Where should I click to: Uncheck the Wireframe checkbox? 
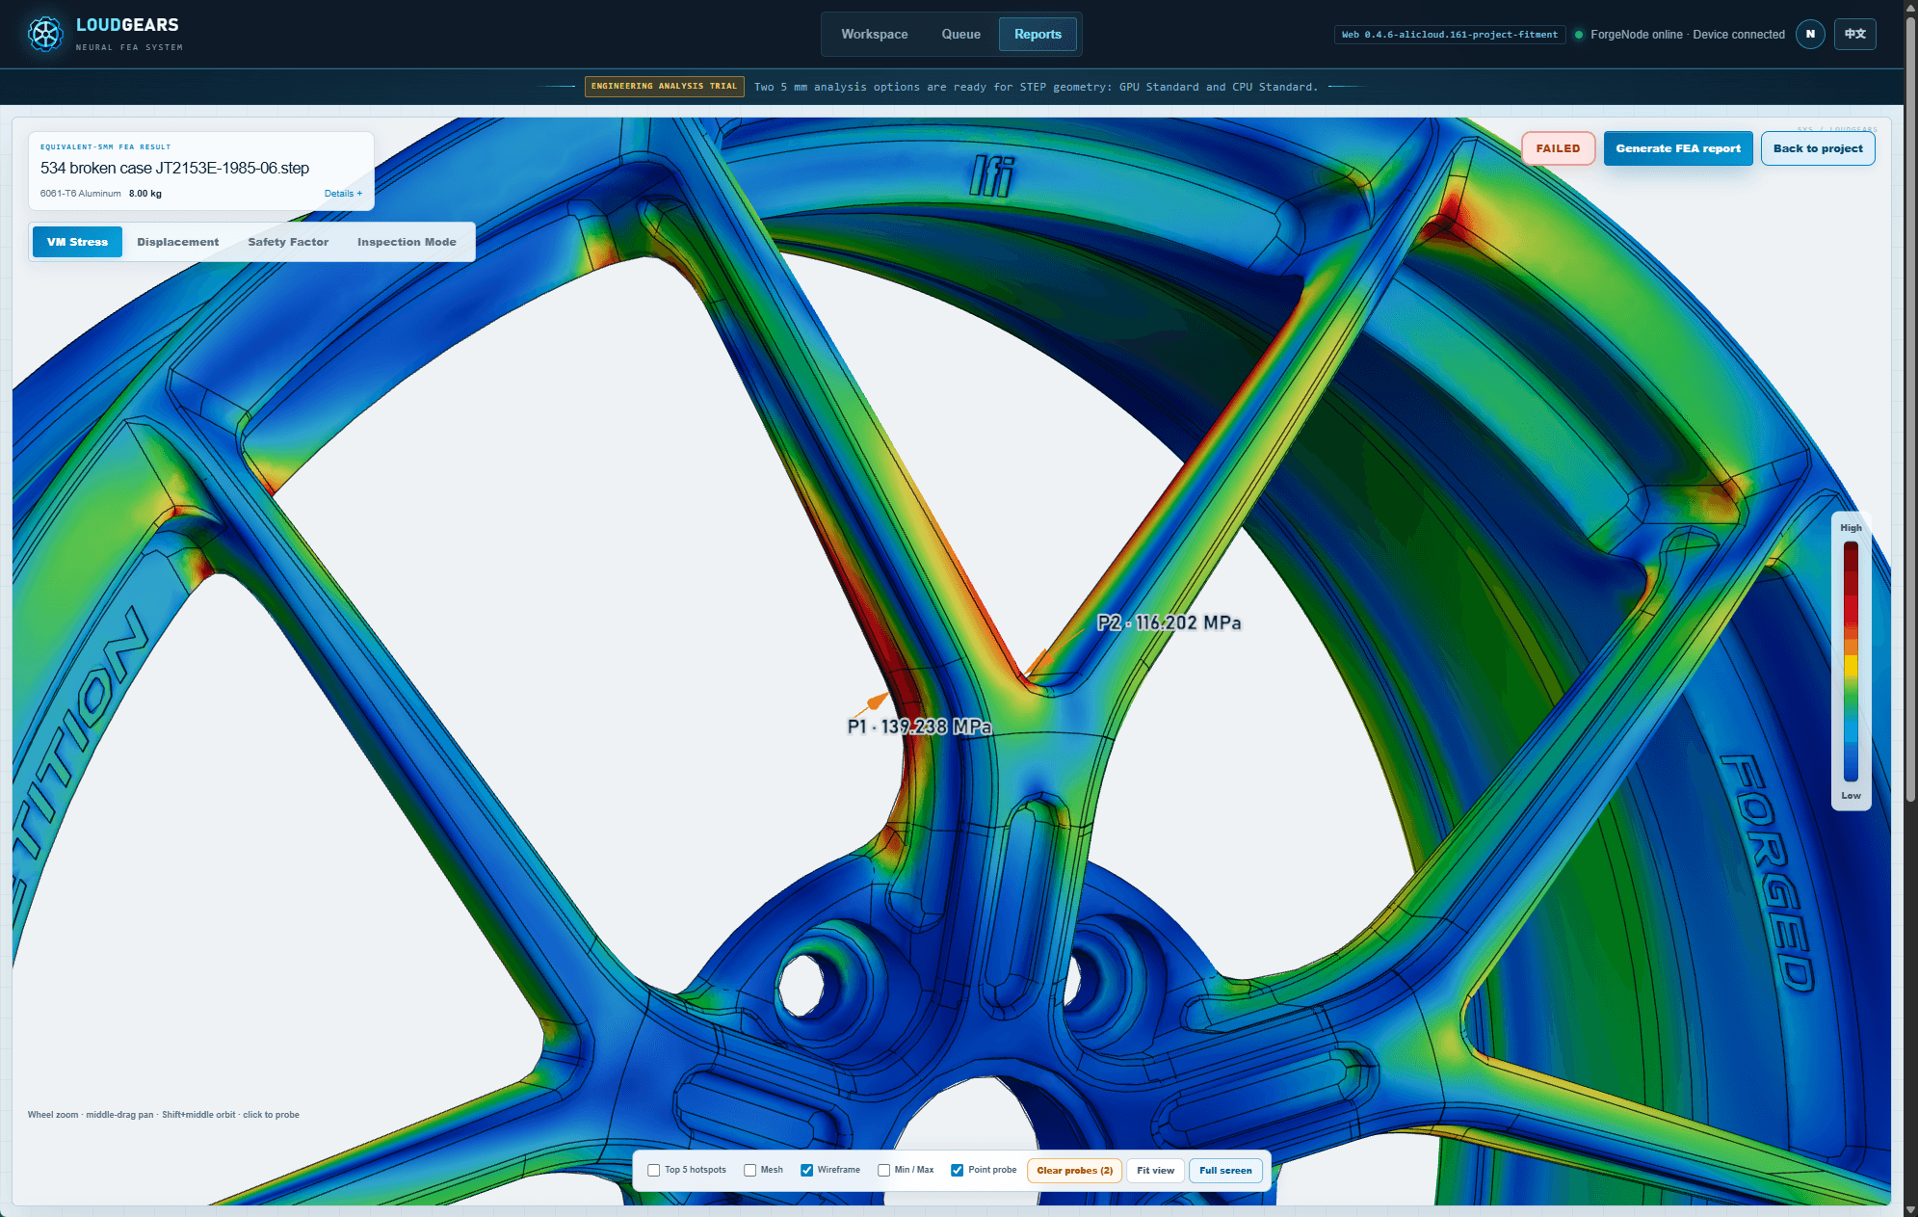click(x=807, y=1170)
